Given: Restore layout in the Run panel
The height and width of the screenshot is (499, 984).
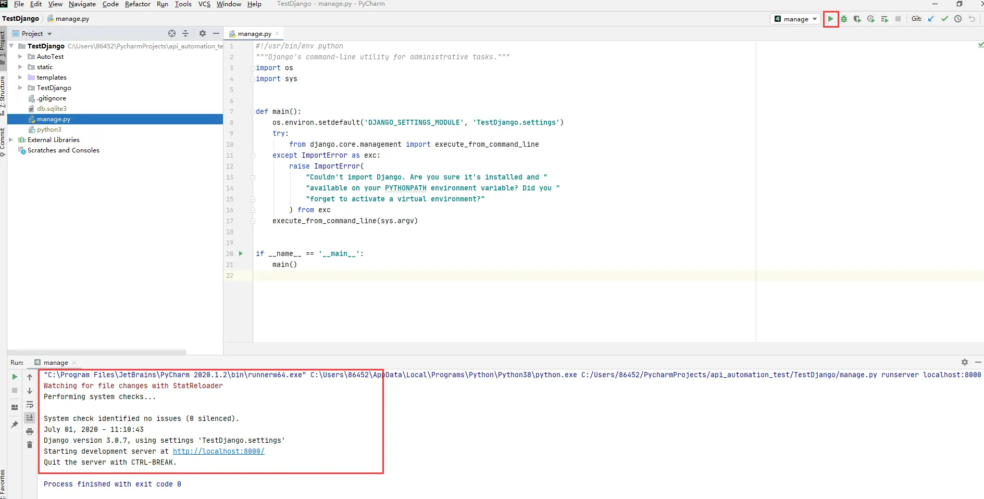Looking at the screenshot, I should 15,407.
